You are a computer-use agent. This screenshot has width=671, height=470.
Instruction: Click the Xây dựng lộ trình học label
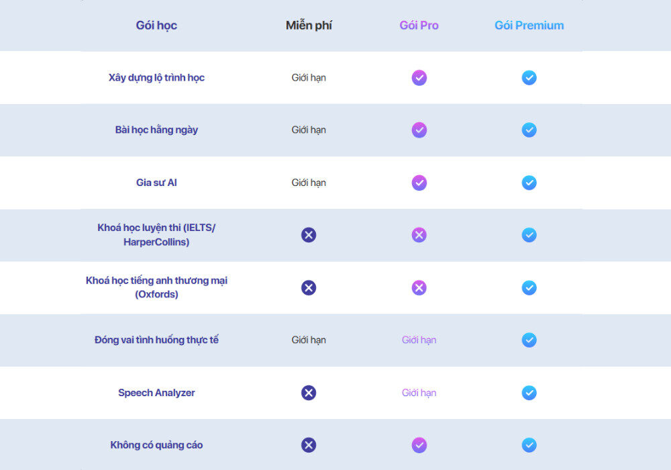point(156,78)
